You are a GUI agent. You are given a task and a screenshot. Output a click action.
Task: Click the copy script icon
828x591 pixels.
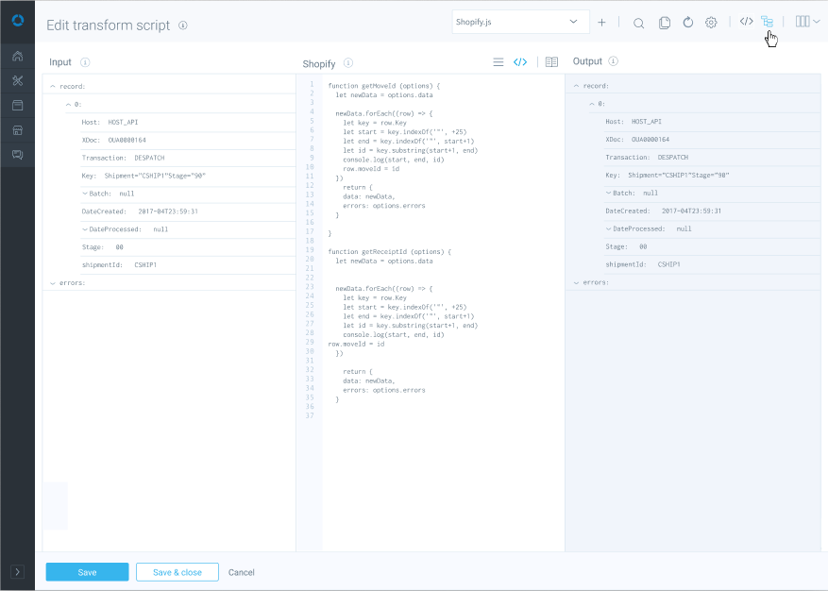(x=665, y=23)
